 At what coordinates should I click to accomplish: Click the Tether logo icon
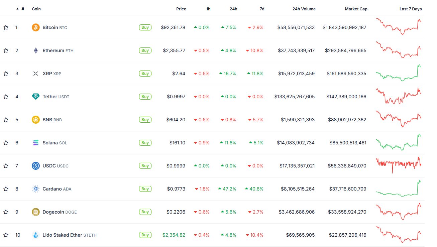36,97
